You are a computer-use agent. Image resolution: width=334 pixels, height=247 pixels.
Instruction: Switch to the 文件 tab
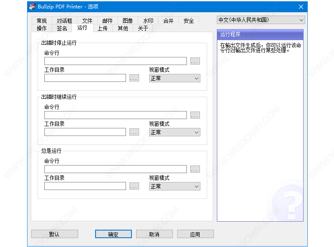pos(87,21)
